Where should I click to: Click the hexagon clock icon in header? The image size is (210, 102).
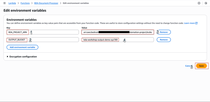tap(206, 3)
